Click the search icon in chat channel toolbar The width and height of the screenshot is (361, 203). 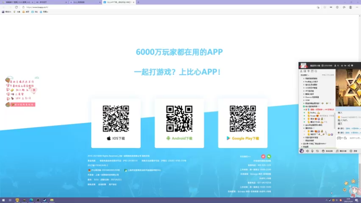click(x=316, y=71)
